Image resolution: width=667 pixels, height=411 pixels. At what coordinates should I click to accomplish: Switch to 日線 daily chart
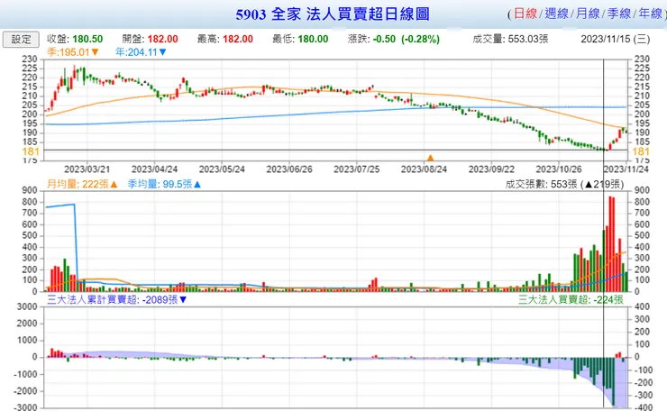(x=525, y=14)
